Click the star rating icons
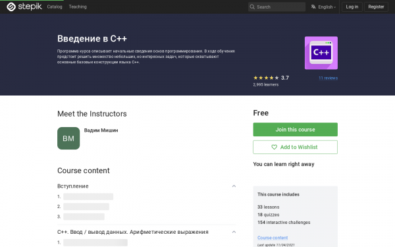Viewport: 395px width, 247px height. [x=266, y=78]
